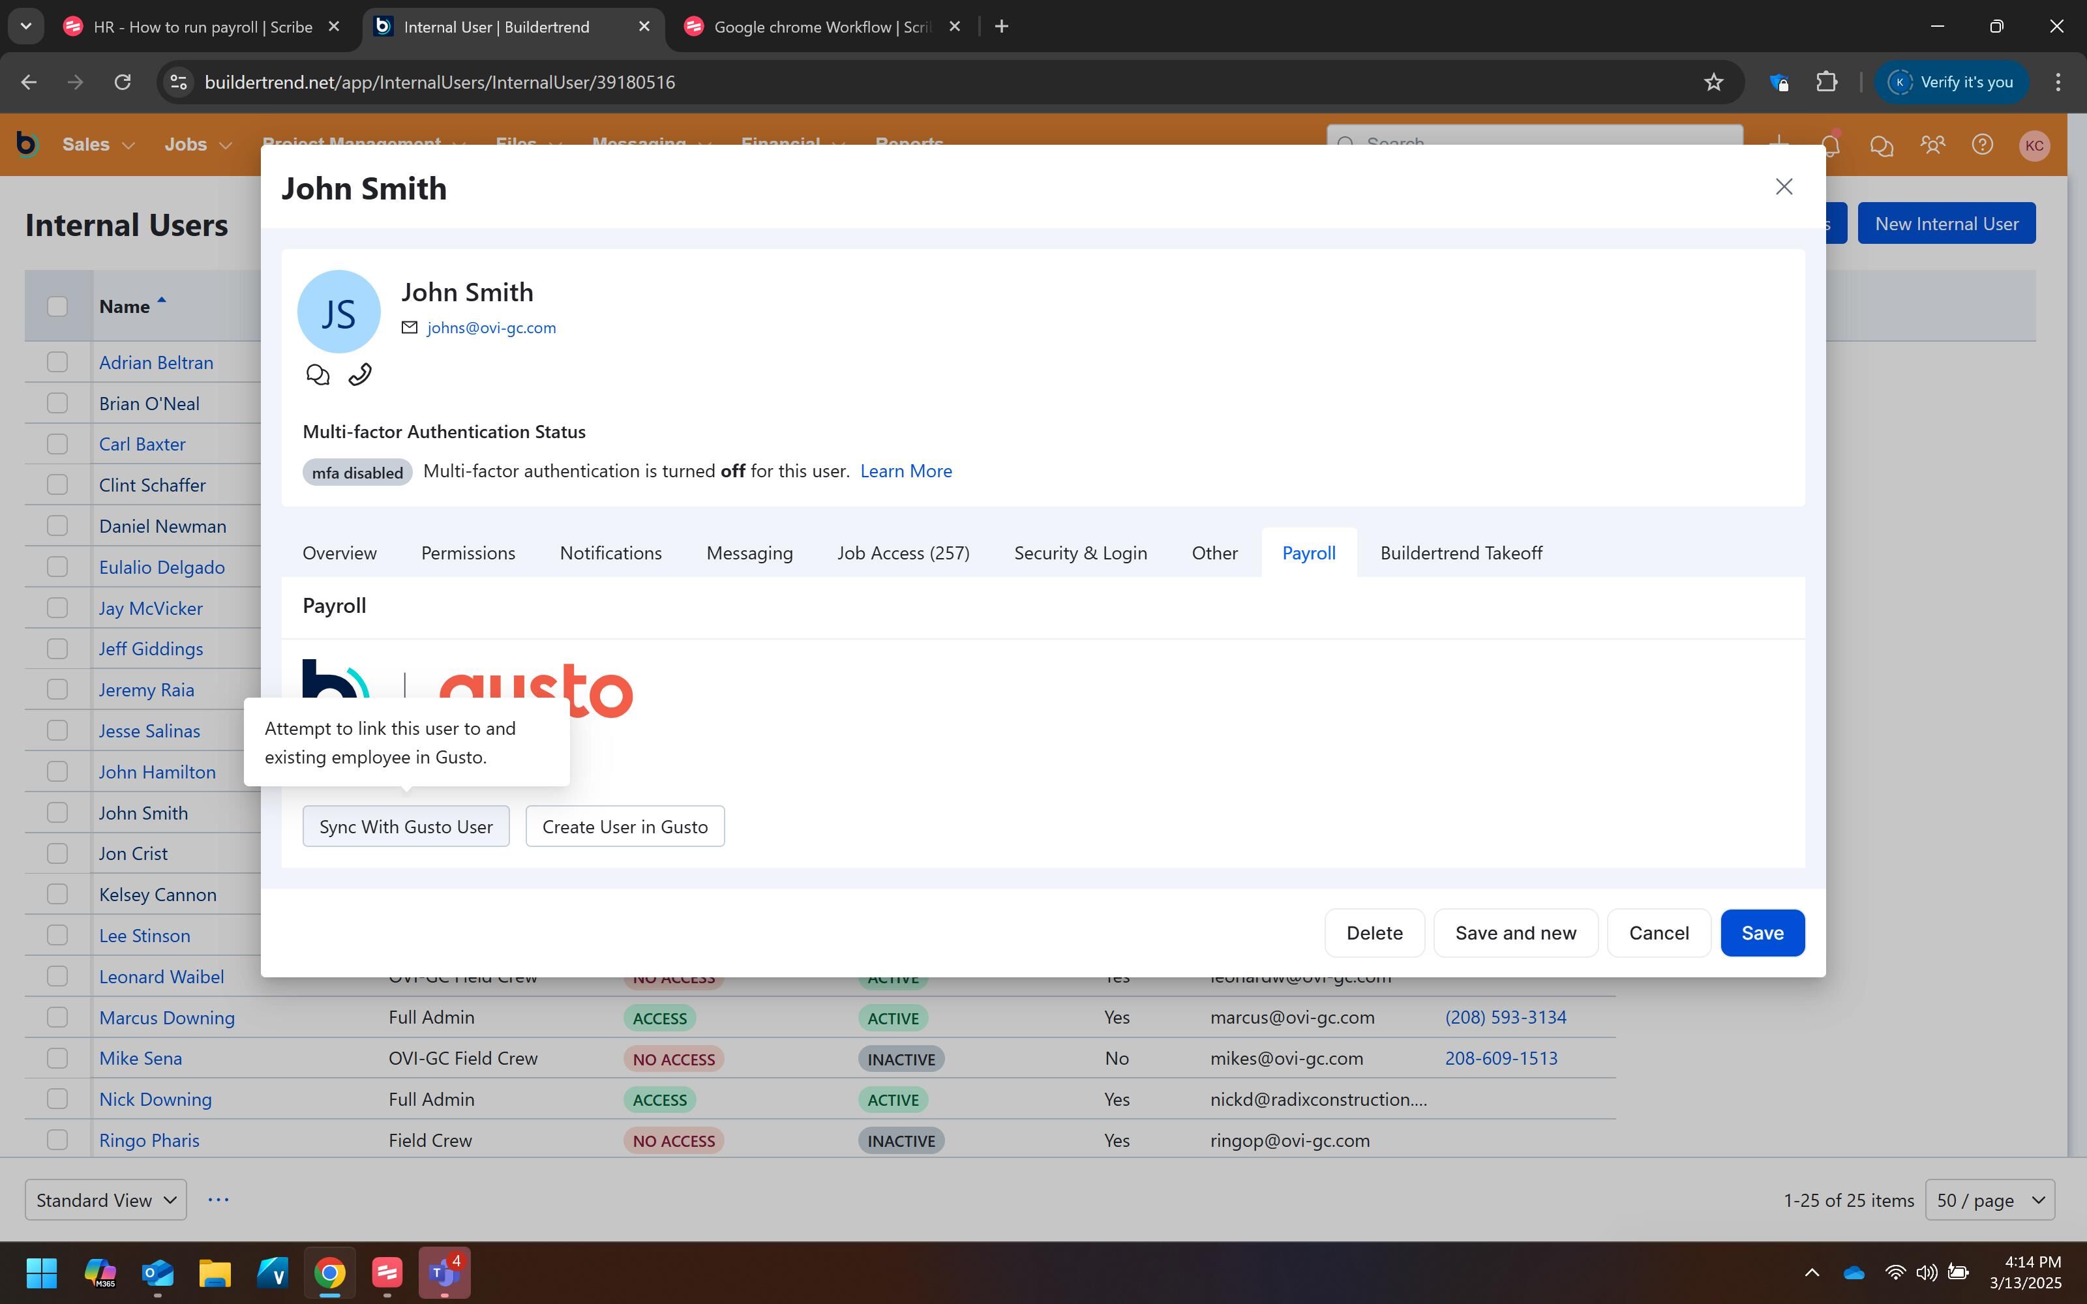The height and width of the screenshot is (1304, 2087).
Task: Close the HR payroll Scribe tab
Action: (x=335, y=27)
